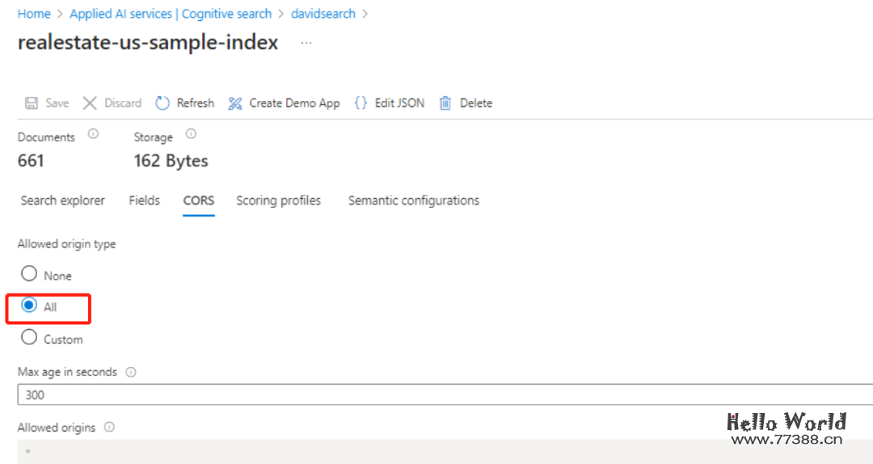Image resolution: width=873 pixels, height=464 pixels.
Task: Click info icon next to Documents
Action: (x=93, y=135)
